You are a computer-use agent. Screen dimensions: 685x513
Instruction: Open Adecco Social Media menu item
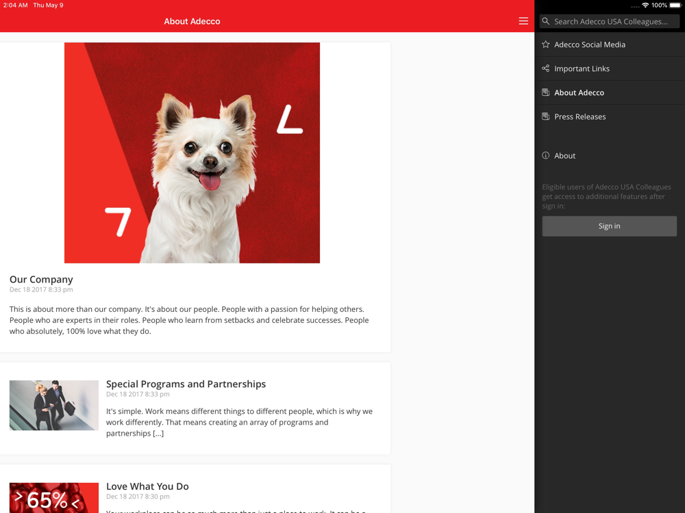(x=610, y=44)
